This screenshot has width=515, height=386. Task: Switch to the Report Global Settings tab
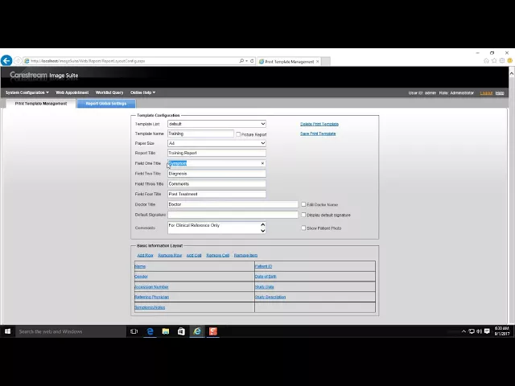[106, 104]
